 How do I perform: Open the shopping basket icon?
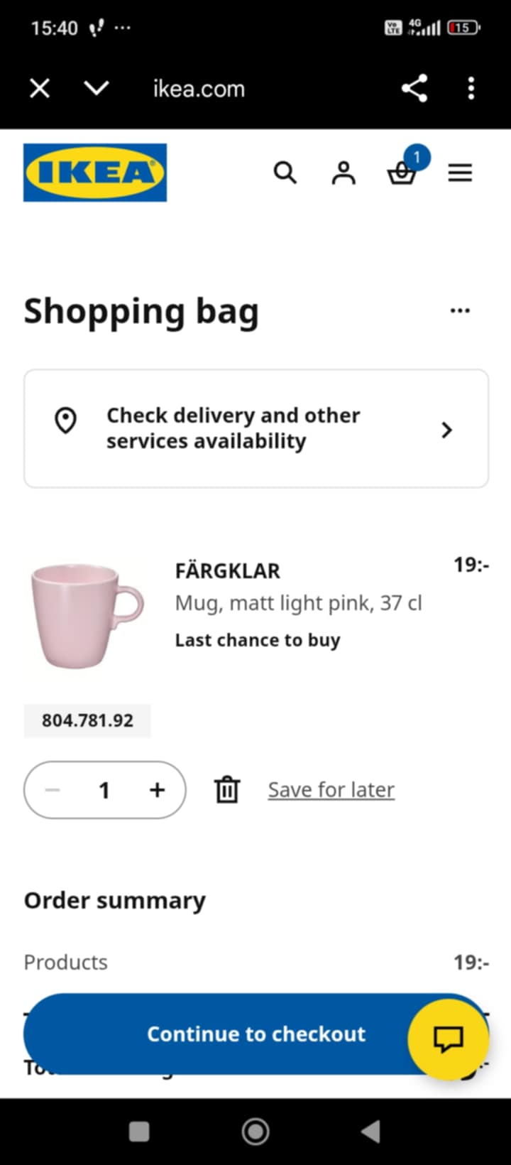click(402, 173)
